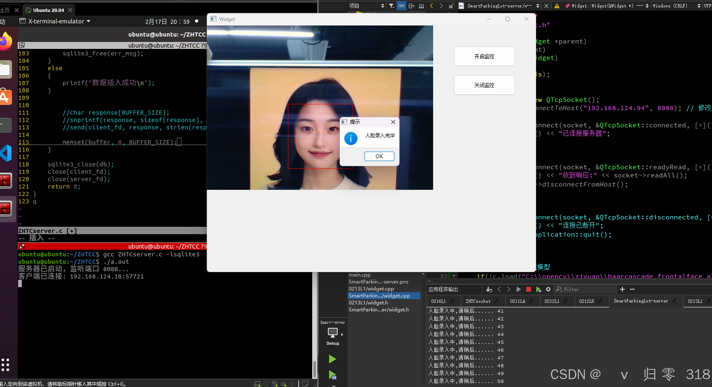712x387 pixels.
Task: Click the 关闭监控 button
Action: click(x=484, y=85)
